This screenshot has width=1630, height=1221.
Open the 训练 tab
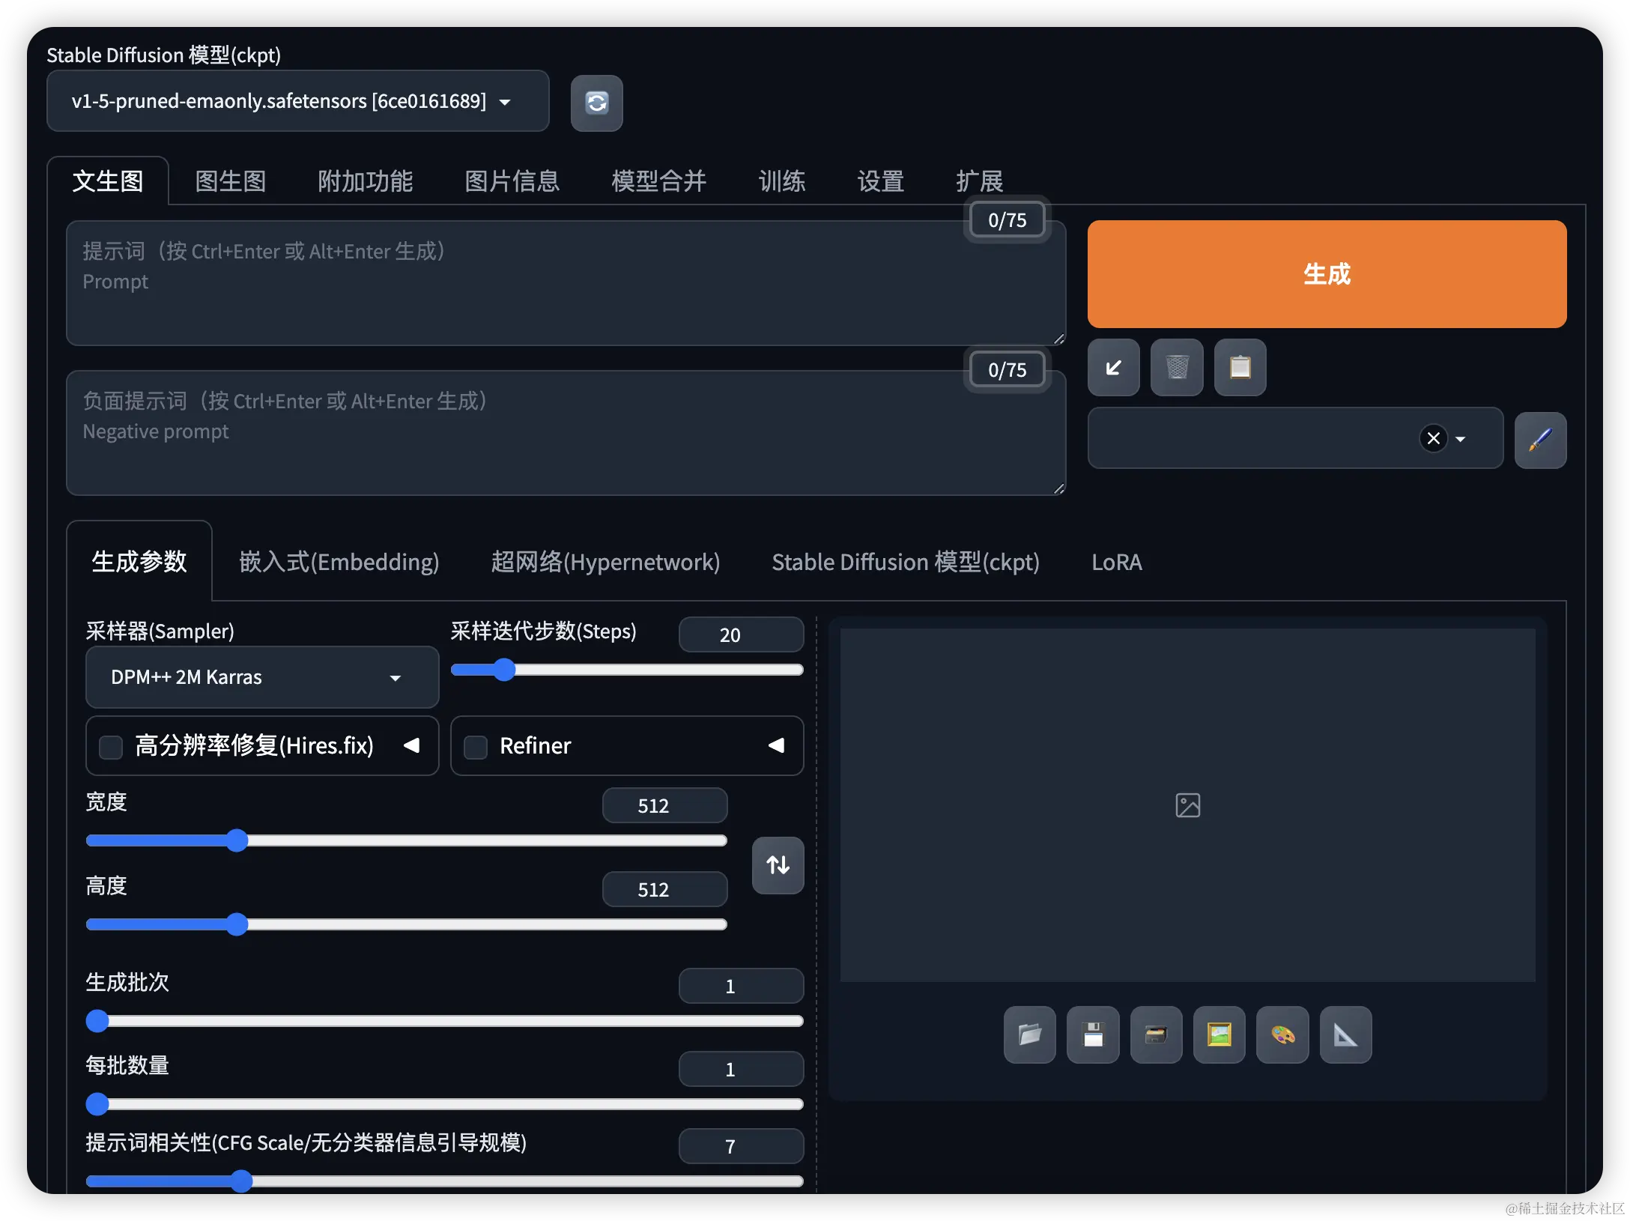click(x=781, y=181)
